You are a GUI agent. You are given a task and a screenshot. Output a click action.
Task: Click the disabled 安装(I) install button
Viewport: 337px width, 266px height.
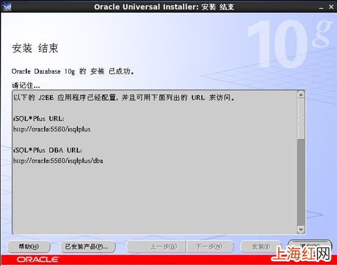pos(261,247)
